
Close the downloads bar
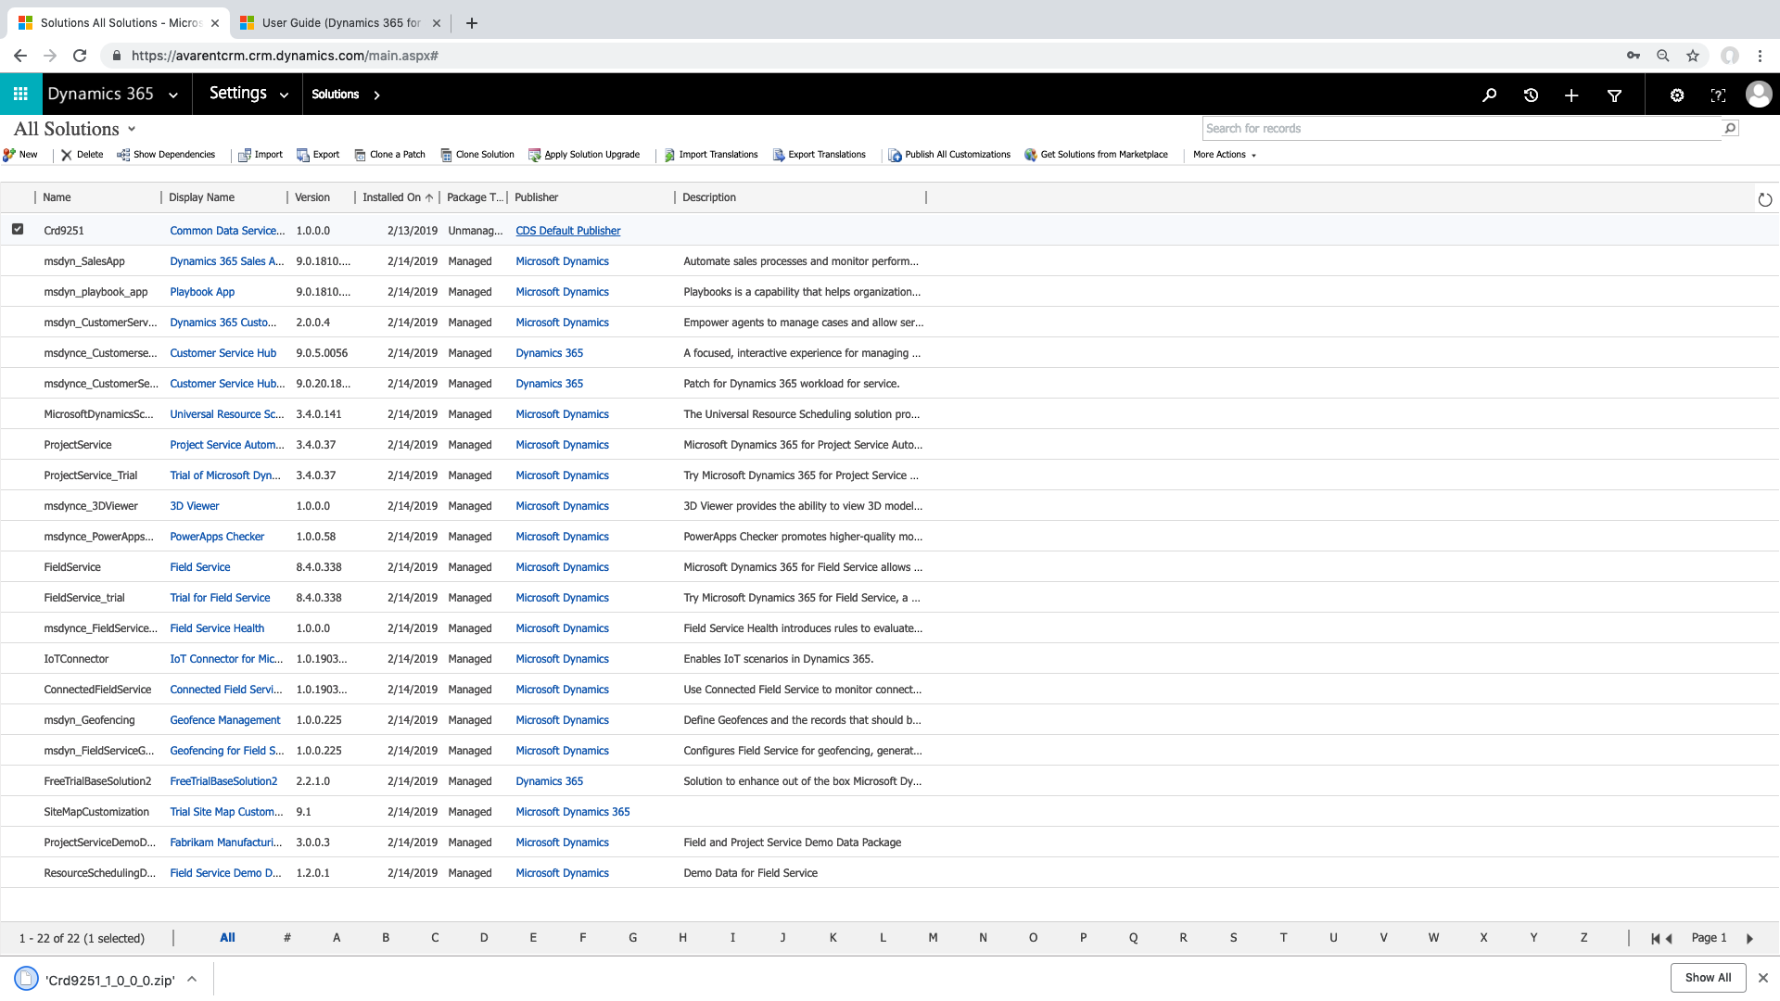coord(1763,978)
